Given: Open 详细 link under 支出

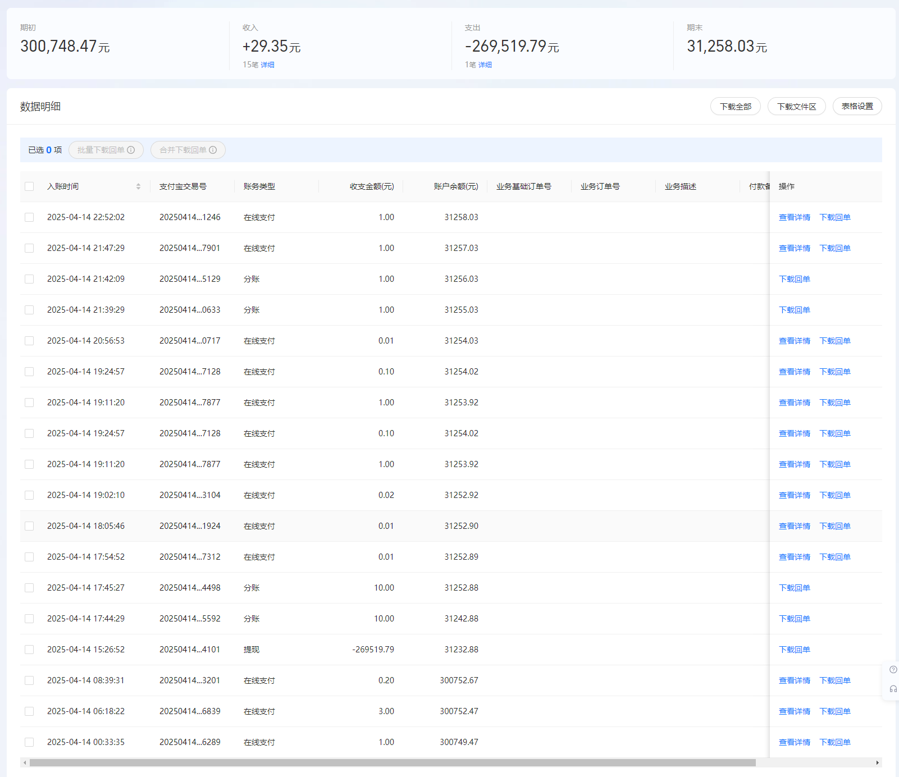Looking at the screenshot, I should coord(485,65).
